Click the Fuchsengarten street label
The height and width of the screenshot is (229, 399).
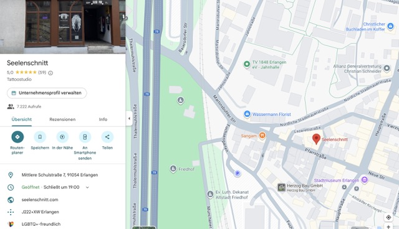click(x=226, y=138)
